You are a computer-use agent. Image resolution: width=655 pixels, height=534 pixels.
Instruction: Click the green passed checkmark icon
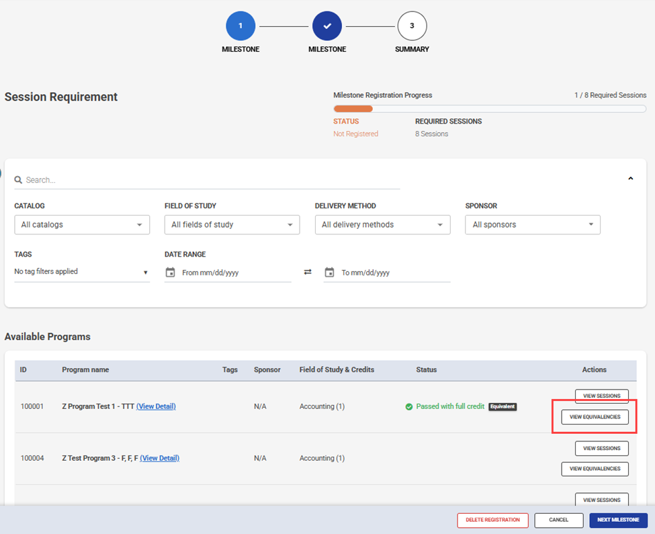tap(409, 406)
